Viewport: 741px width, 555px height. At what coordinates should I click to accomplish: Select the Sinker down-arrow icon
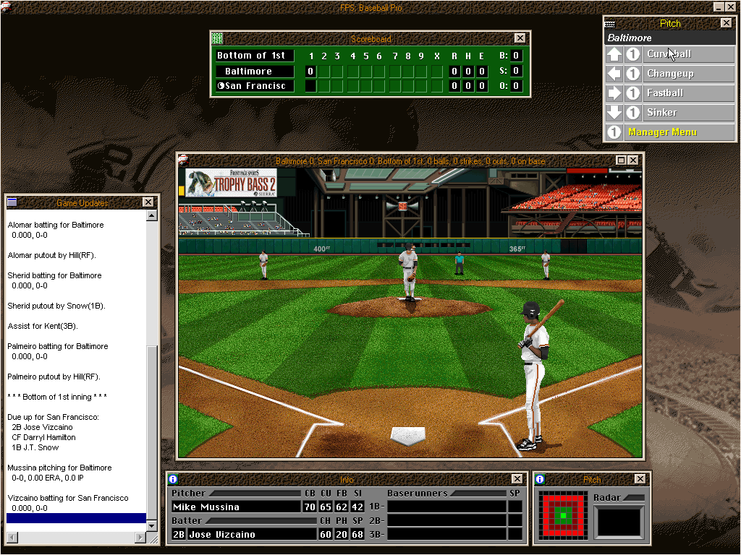(614, 112)
